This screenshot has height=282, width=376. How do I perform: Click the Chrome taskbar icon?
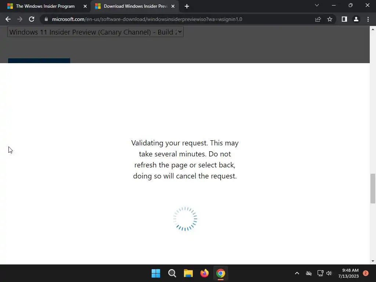pyautogui.click(x=221, y=273)
